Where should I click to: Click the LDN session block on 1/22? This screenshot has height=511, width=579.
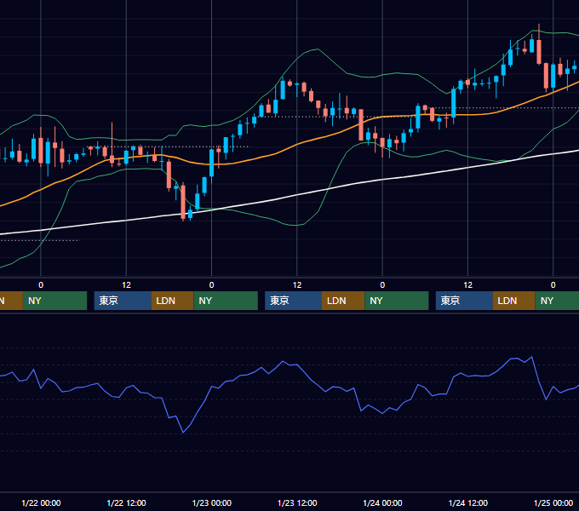tap(173, 301)
